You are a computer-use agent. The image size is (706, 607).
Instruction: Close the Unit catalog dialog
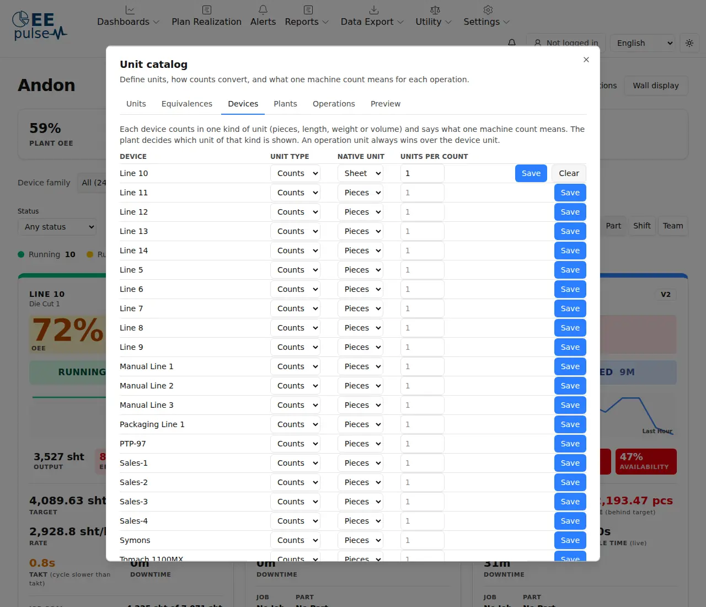pos(586,60)
